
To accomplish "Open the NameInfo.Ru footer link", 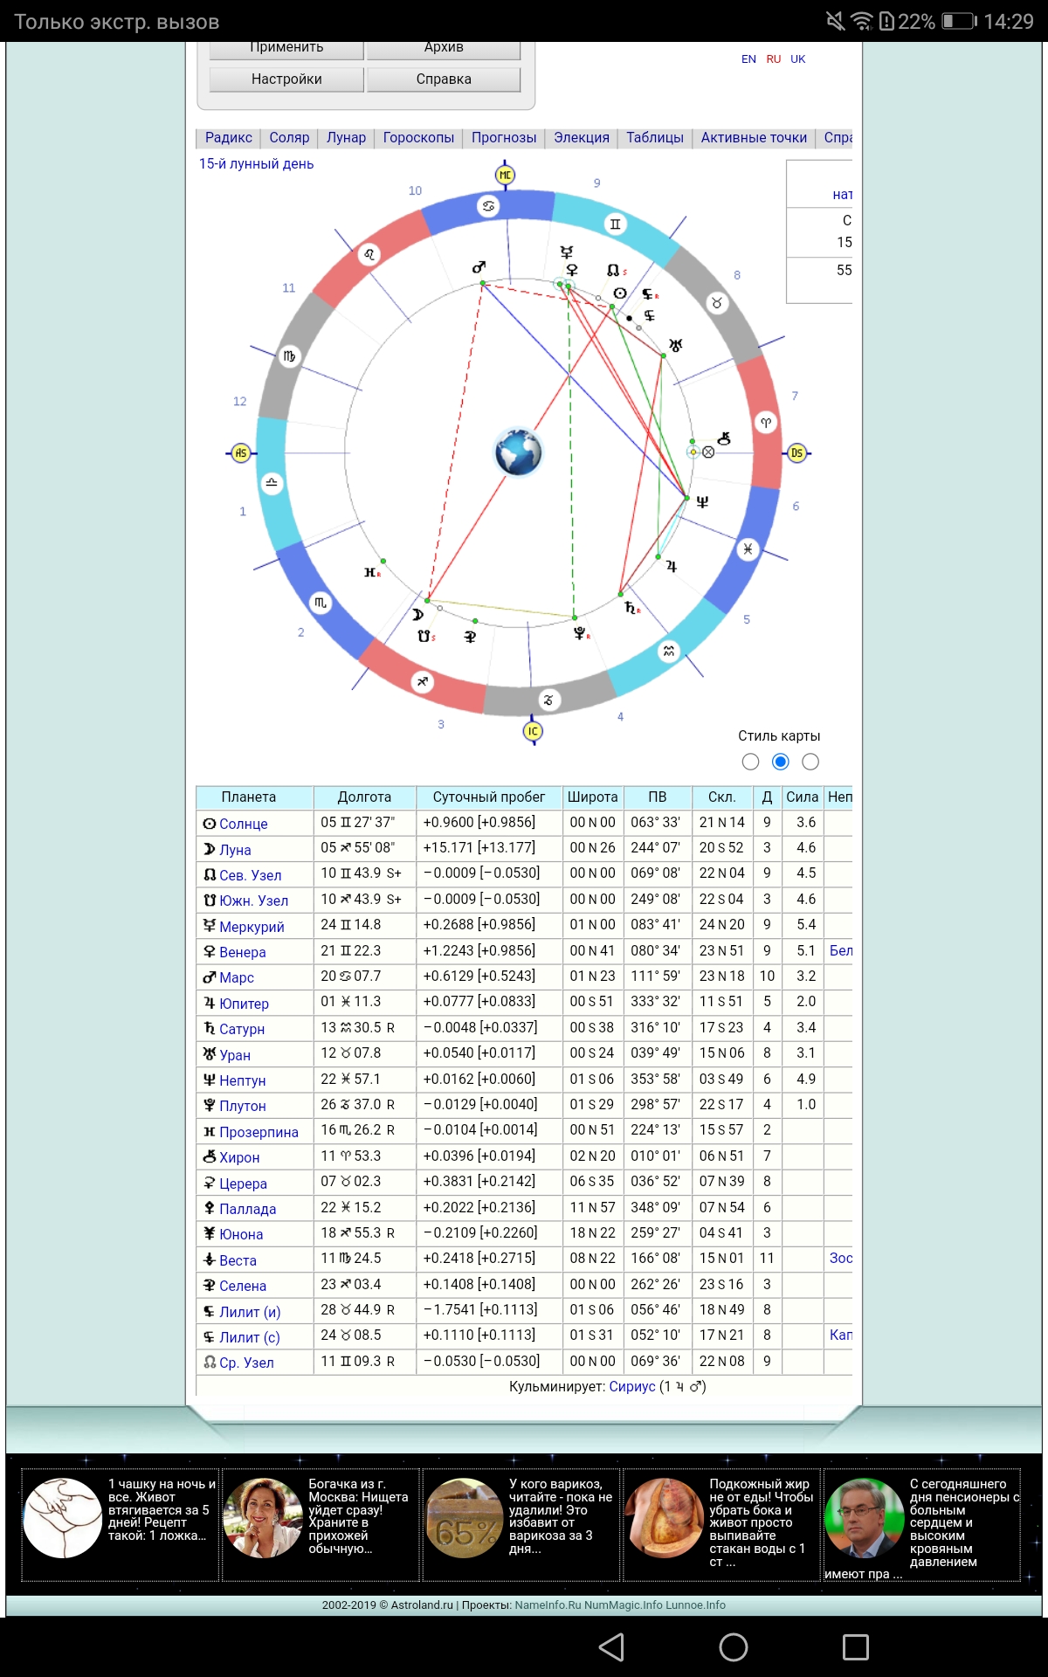I will click(548, 1605).
